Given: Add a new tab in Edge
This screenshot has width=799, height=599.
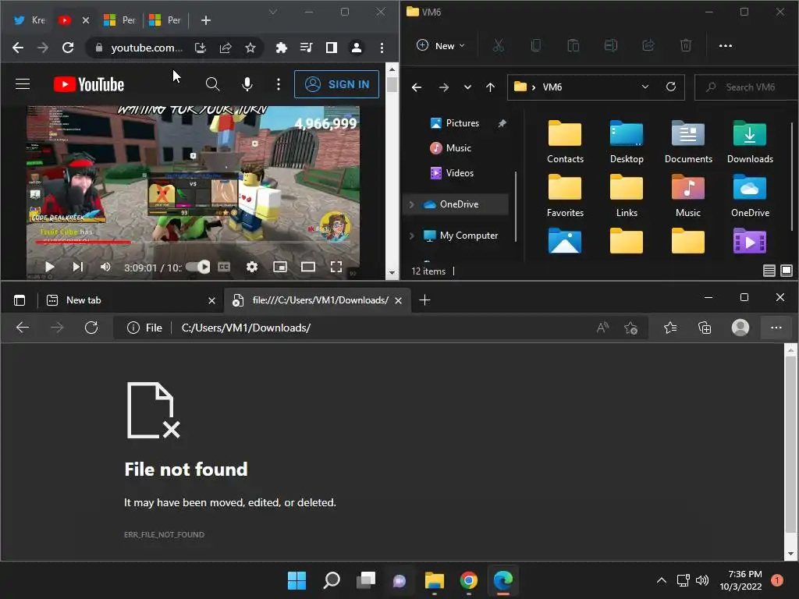Looking at the screenshot, I should [x=424, y=300].
